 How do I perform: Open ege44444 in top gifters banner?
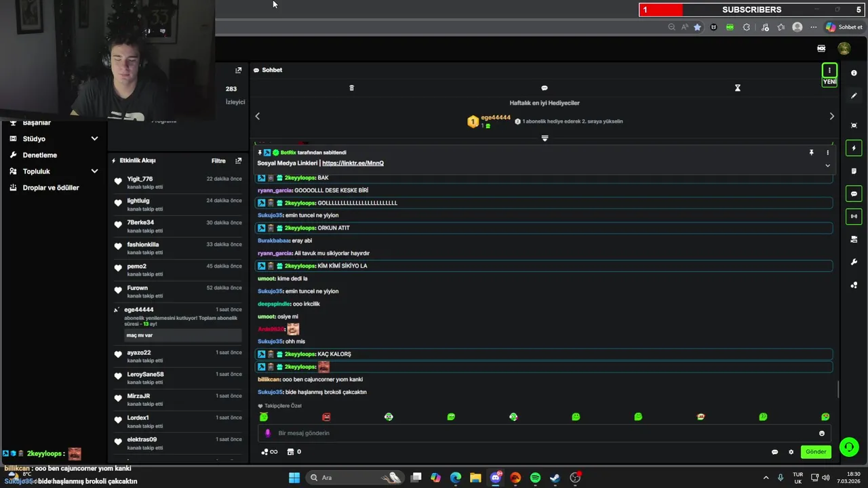pos(496,118)
